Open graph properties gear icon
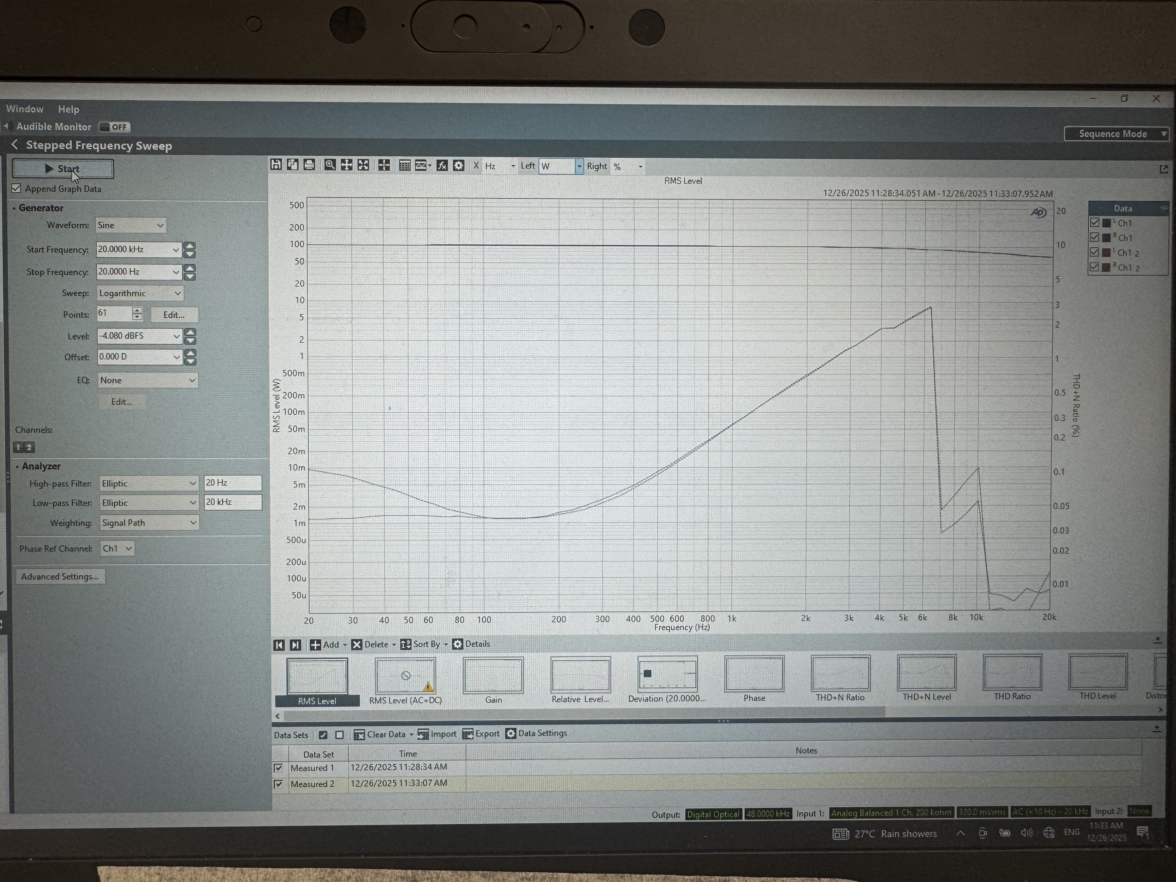 coord(458,165)
